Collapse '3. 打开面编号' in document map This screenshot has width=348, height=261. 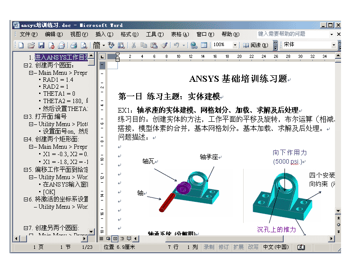click(26, 117)
